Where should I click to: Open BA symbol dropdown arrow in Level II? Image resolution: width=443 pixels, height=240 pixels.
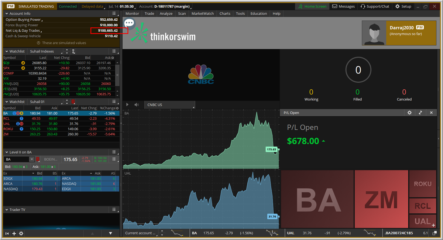(32, 160)
